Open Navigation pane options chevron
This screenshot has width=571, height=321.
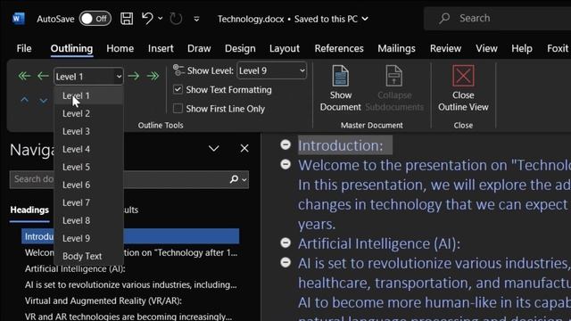pyautogui.click(x=214, y=149)
